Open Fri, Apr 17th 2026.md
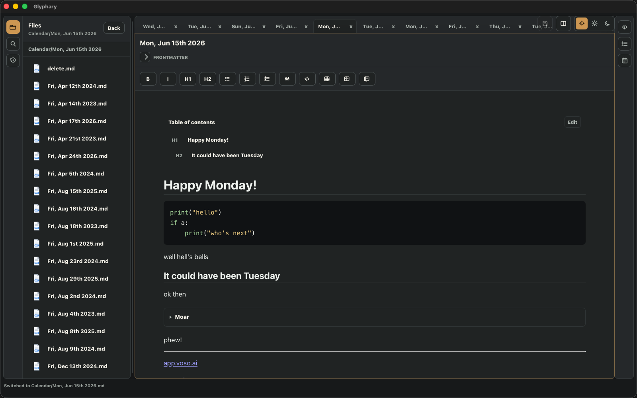637x398 pixels. pos(76,121)
